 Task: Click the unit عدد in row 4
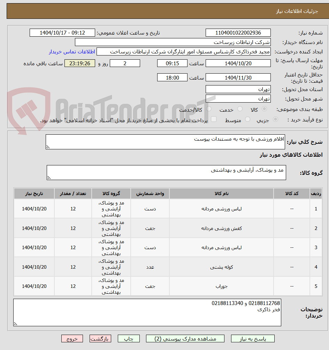click(150, 267)
